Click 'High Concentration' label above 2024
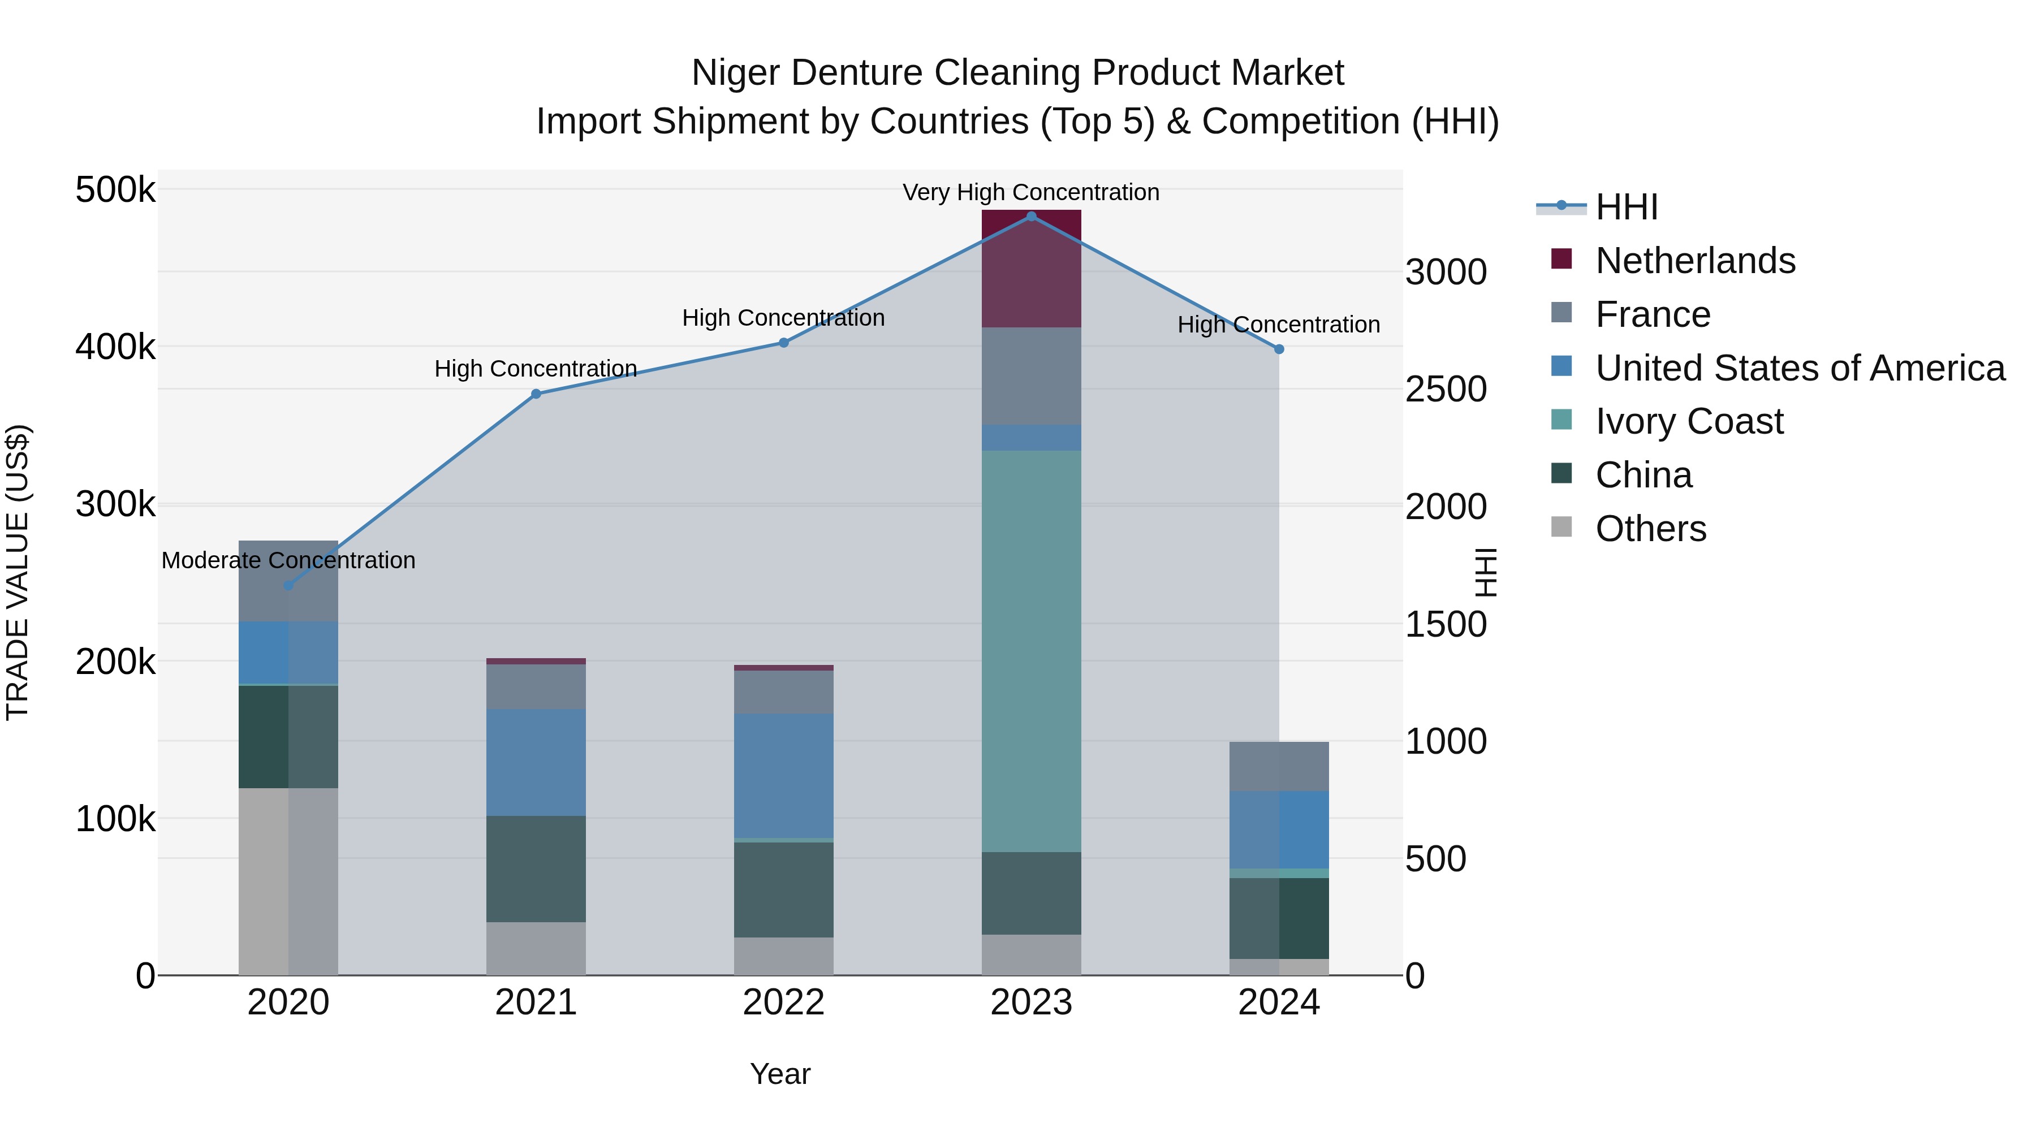Screen dimensions: 2036x1145 pyautogui.click(x=1279, y=325)
